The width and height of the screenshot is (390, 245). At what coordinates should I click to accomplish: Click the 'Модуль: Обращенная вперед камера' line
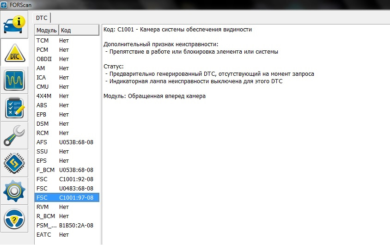154,96
